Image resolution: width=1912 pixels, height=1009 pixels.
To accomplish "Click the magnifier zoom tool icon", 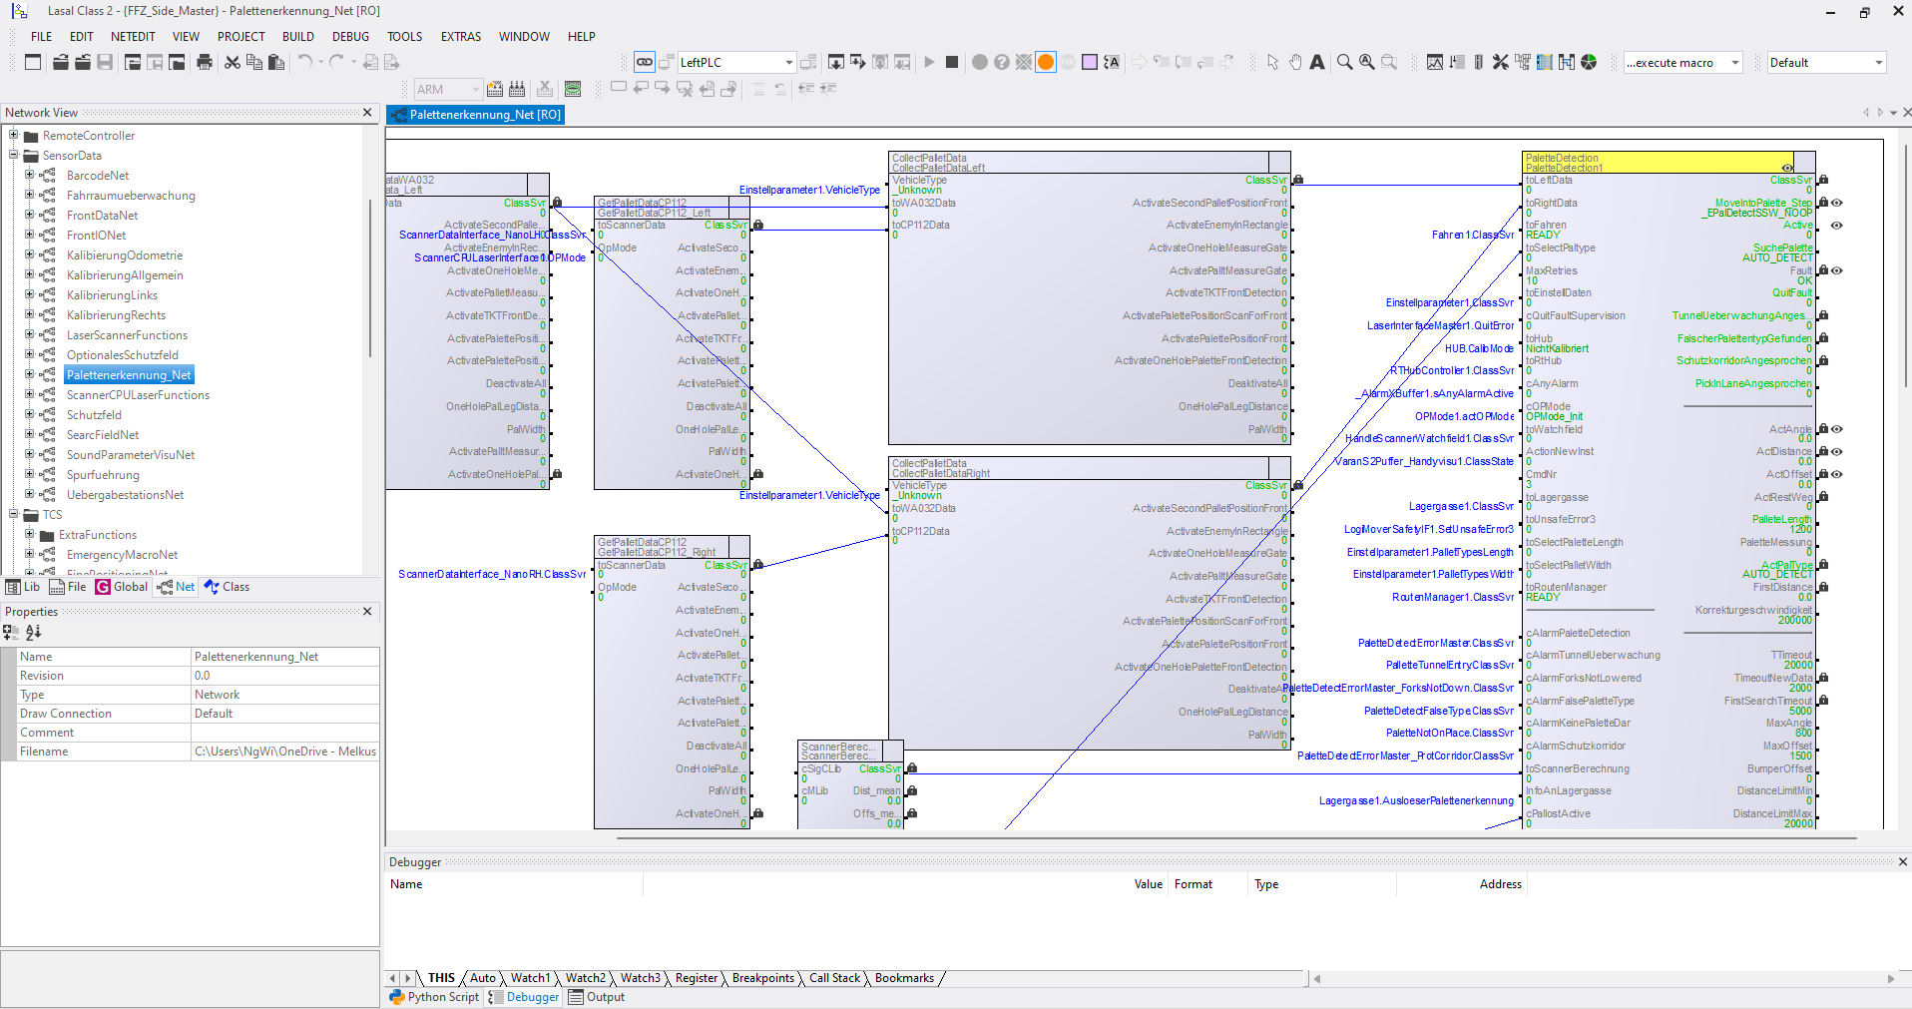I will point(1344,62).
